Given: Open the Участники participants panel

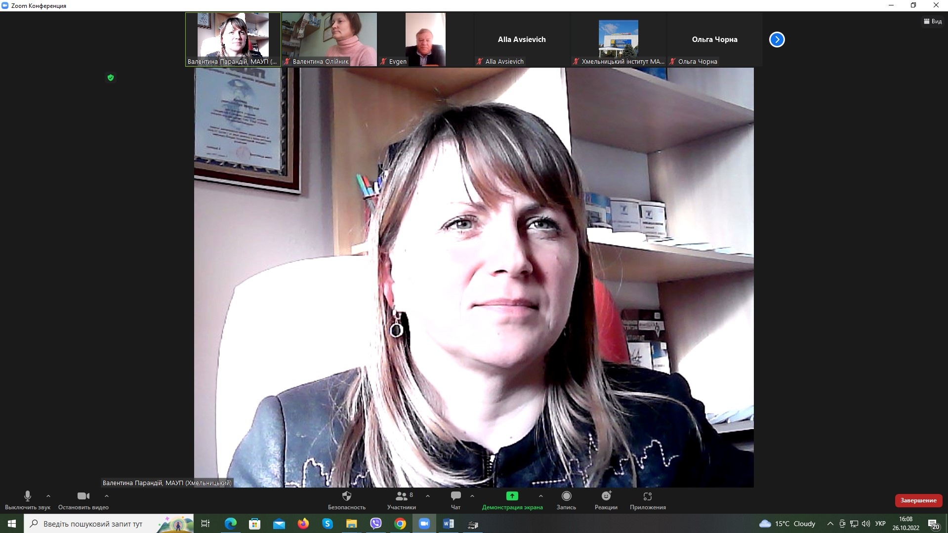Looking at the screenshot, I should click(x=402, y=500).
